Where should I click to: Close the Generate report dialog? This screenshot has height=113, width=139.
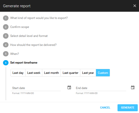tap(135, 6)
